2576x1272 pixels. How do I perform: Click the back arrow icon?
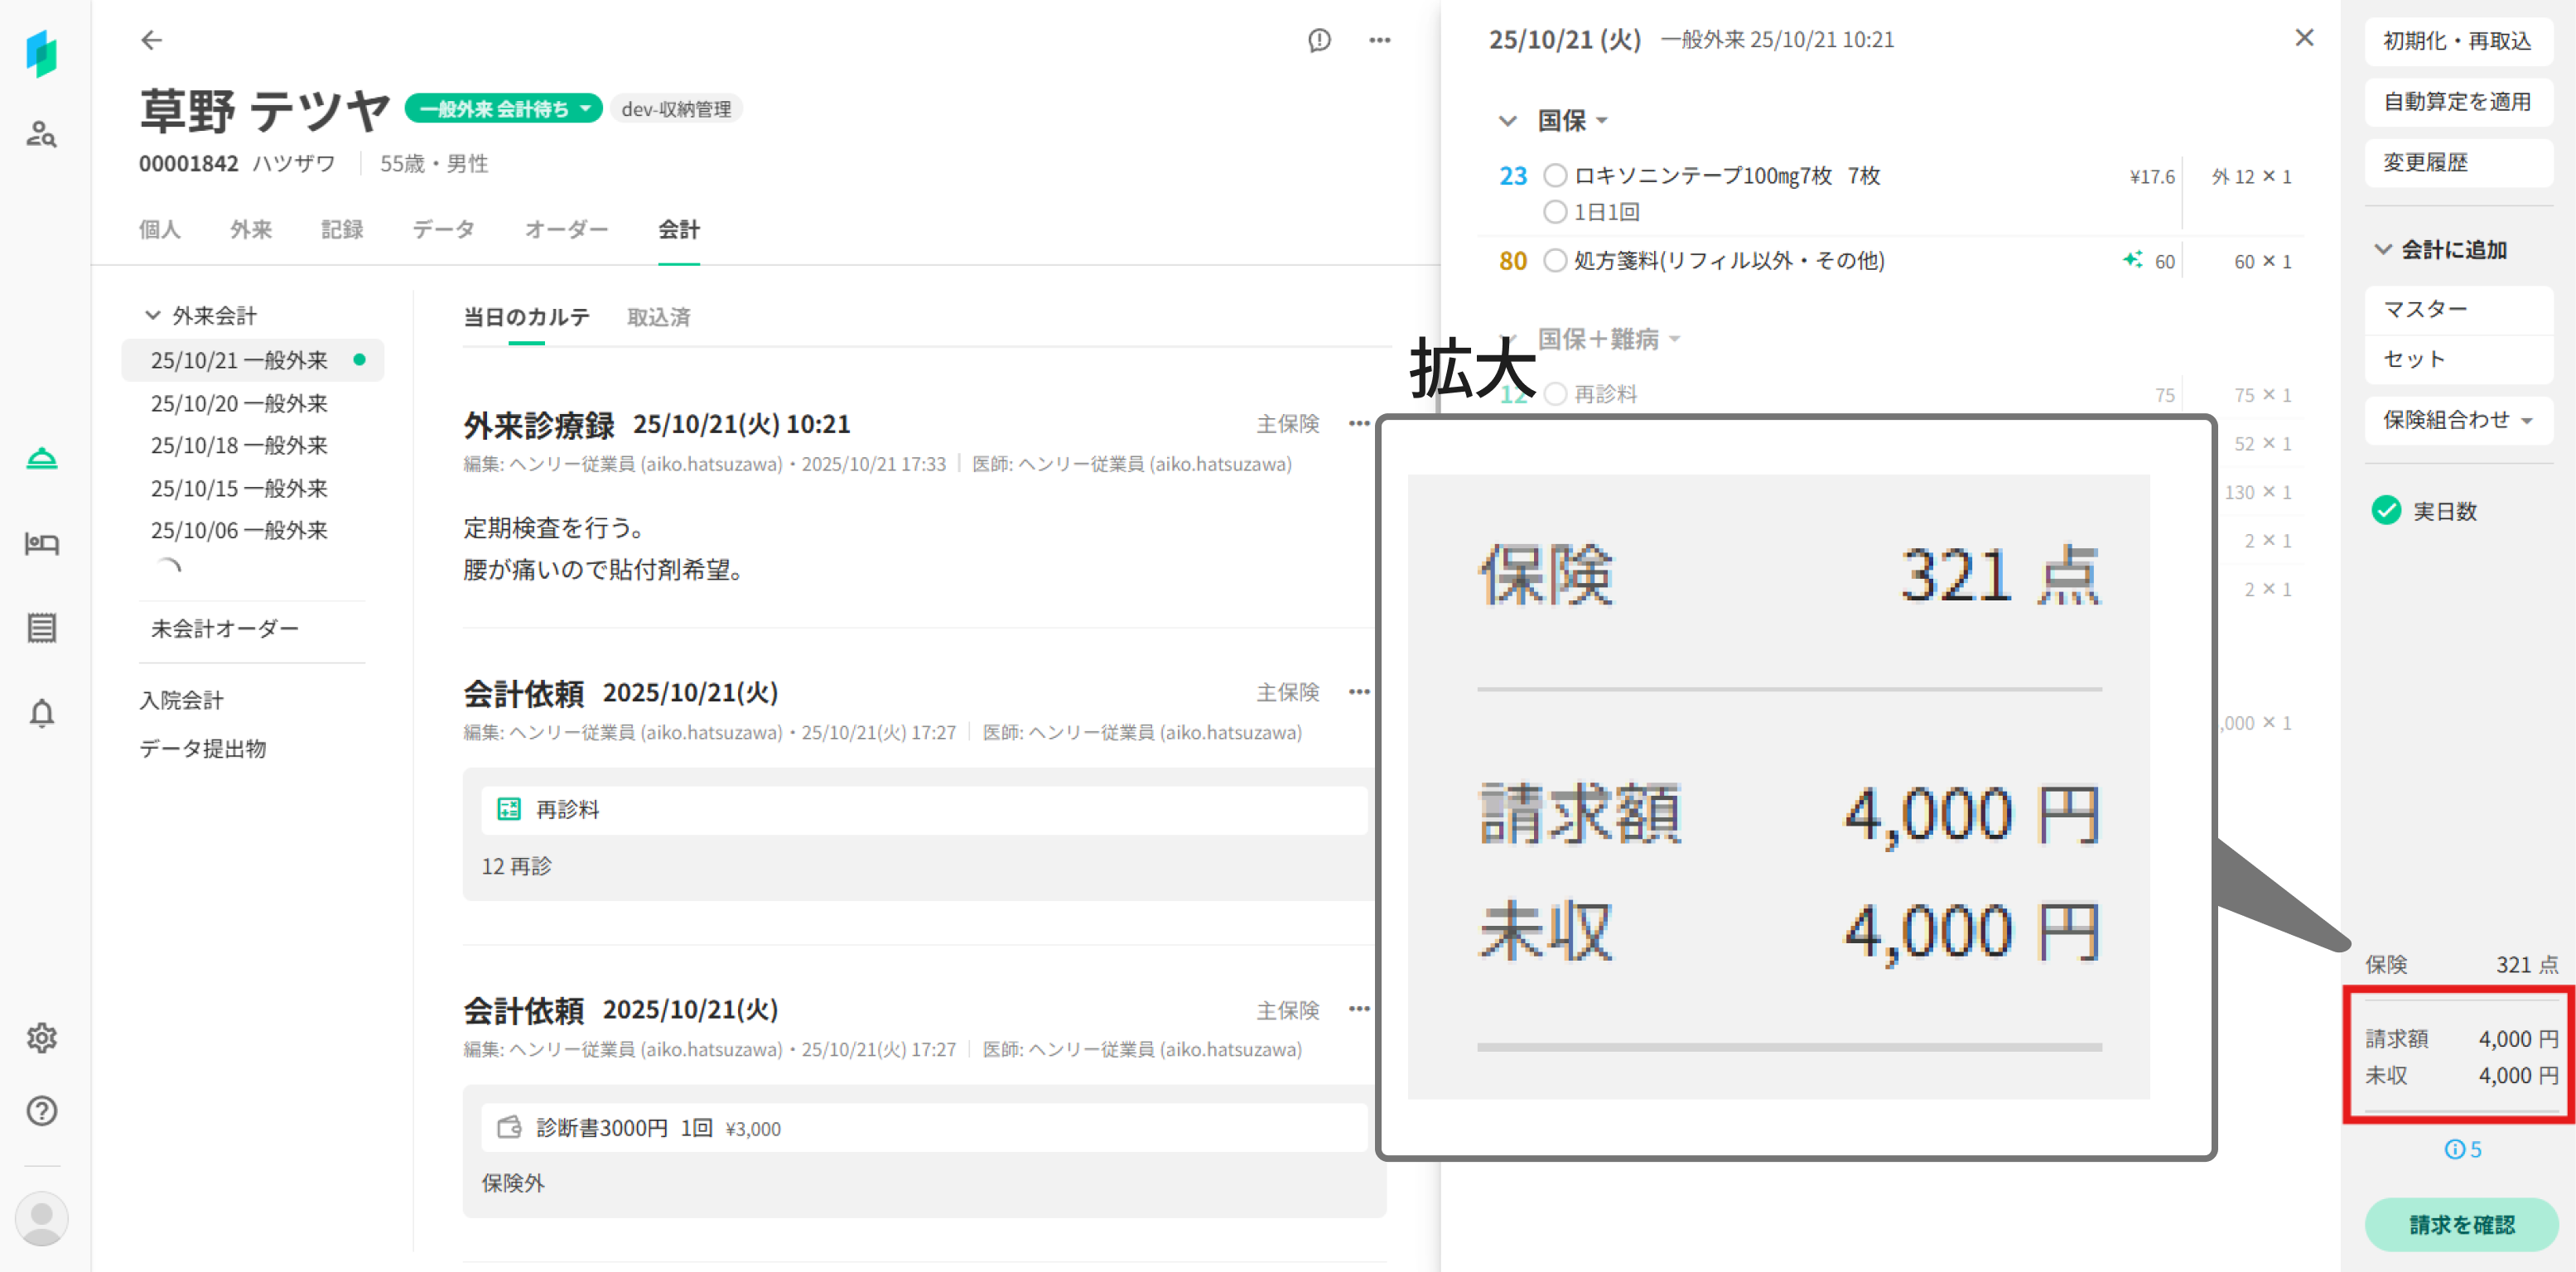151,40
